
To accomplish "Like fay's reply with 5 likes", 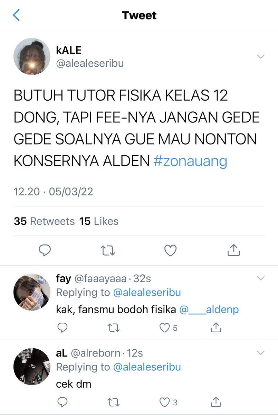I will pos(169,327).
